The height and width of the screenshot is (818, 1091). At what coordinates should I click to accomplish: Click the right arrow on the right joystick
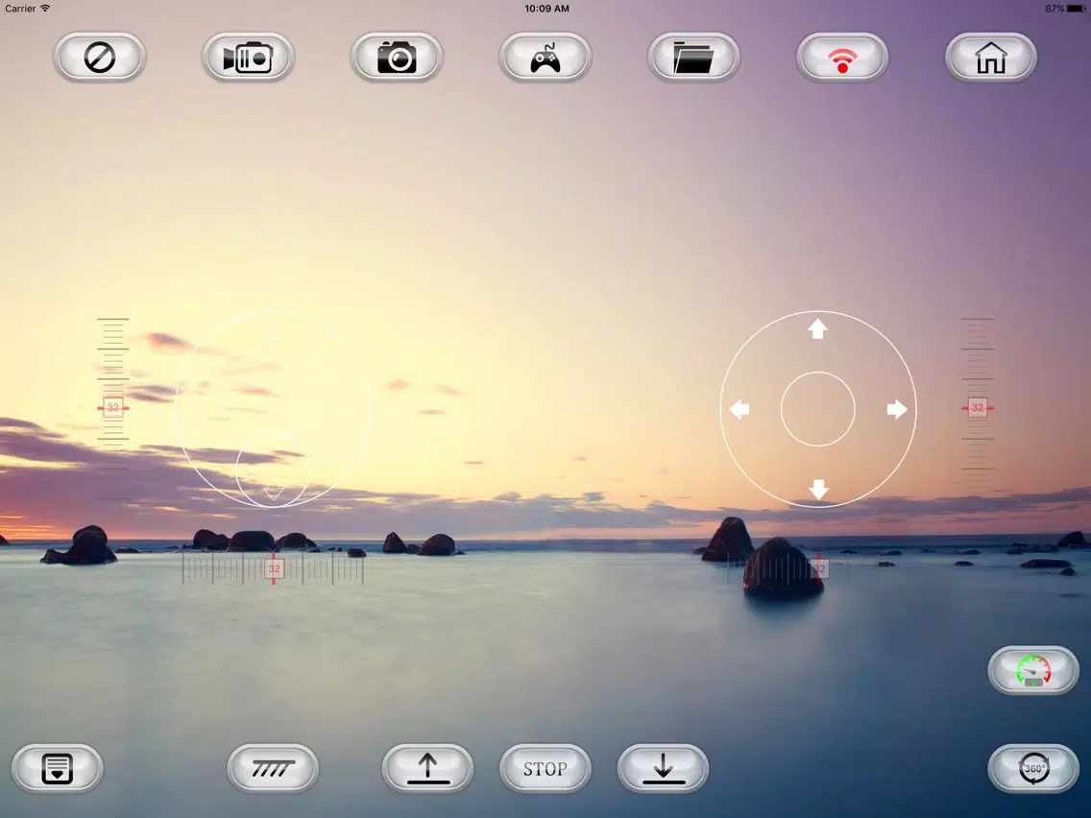pyautogui.click(x=898, y=409)
